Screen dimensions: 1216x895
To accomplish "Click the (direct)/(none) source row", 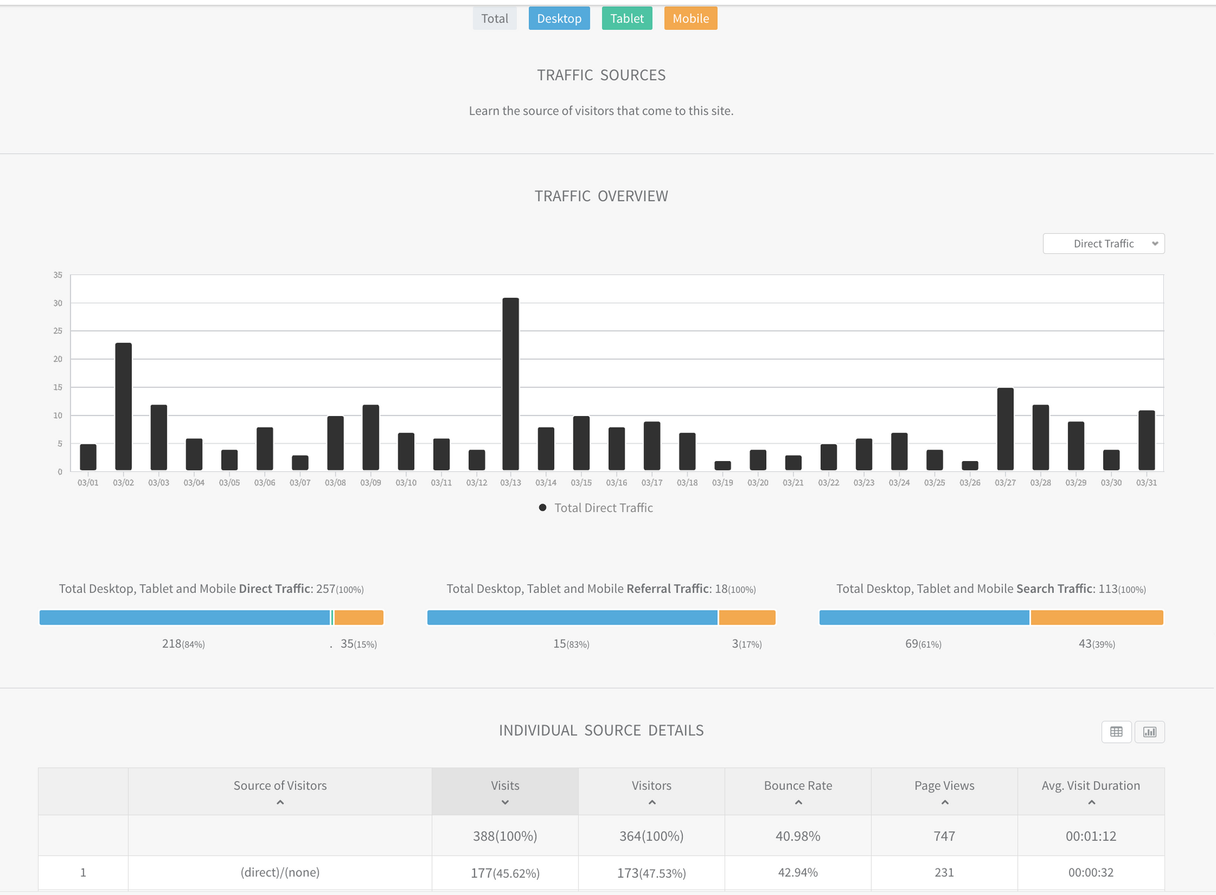I will point(280,872).
